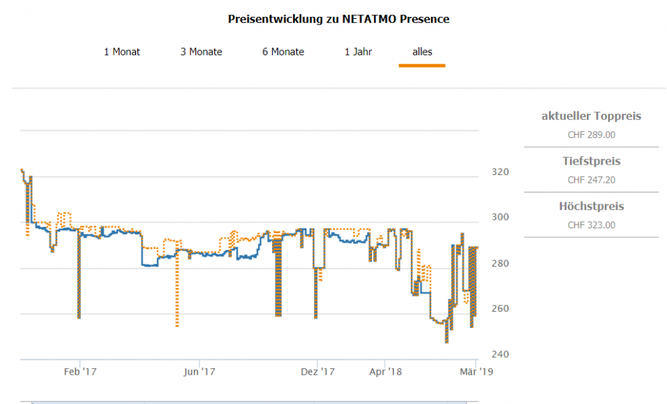Open the '1 Jahr' time range

click(358, 52)
